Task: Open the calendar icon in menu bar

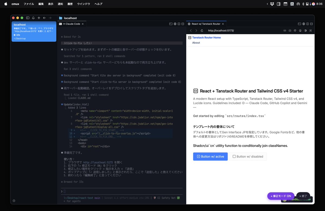Action: 285,4
